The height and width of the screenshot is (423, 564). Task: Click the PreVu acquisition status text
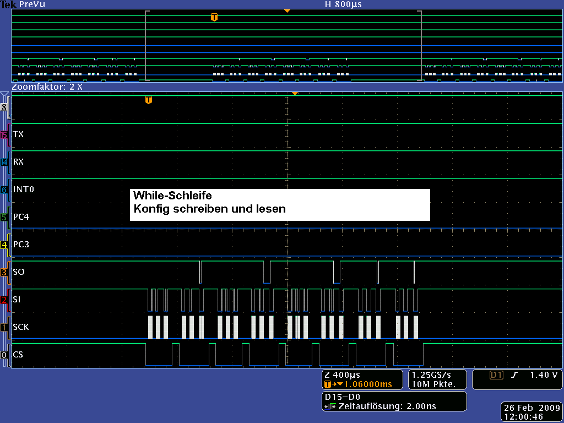pyautogui.click(x=32, y=4)
